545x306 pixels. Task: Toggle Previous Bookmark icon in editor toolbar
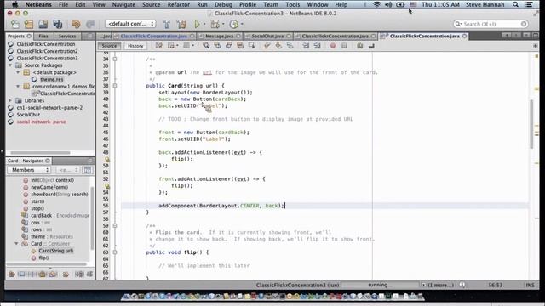coord(267,46)
